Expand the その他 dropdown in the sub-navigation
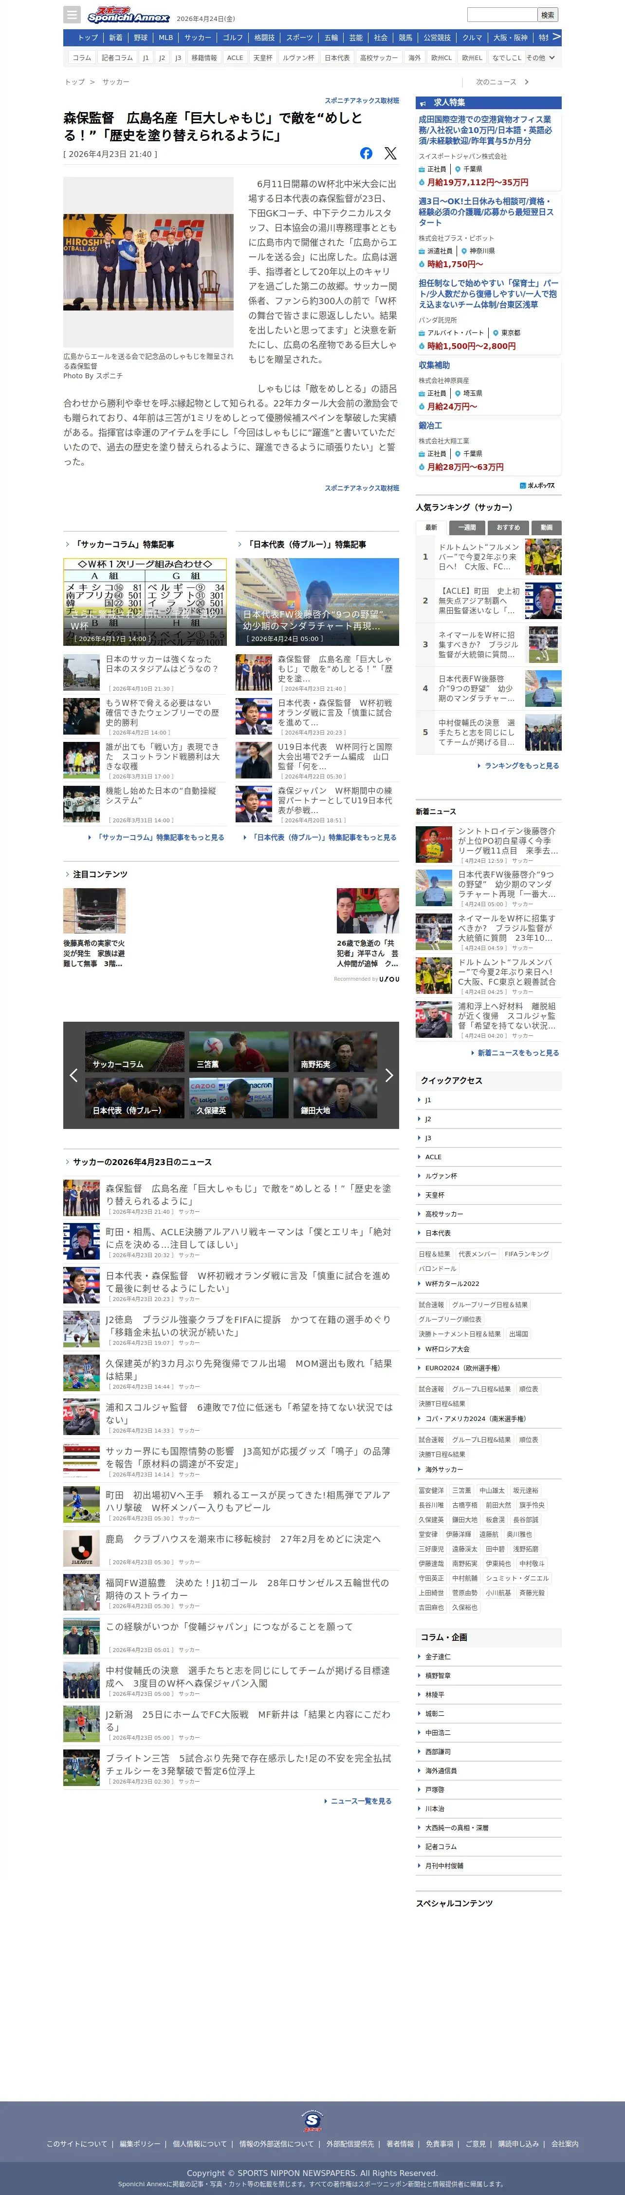 (x=541, y=58)
